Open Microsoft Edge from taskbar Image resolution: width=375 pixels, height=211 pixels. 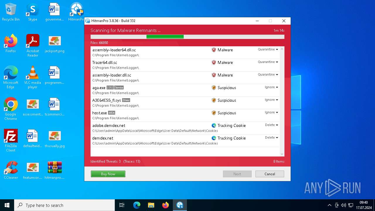pyautogui.click(x=137, y=205)
